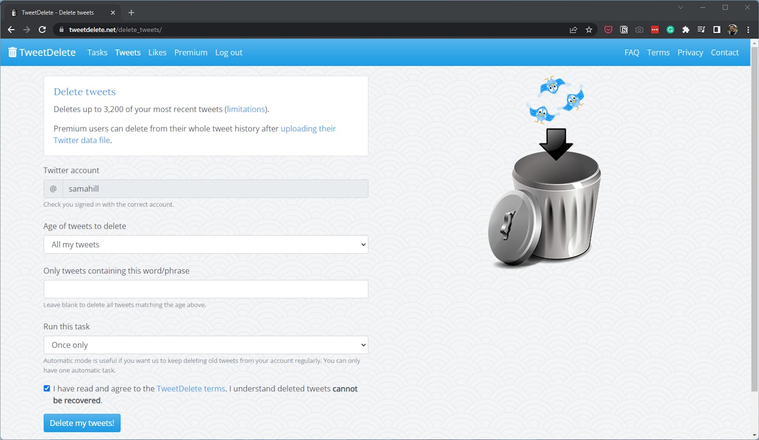The width and height of the screenshot is (759, 440).
Task: Open the Age of tweets to delete dropdown
Action: 205,245
